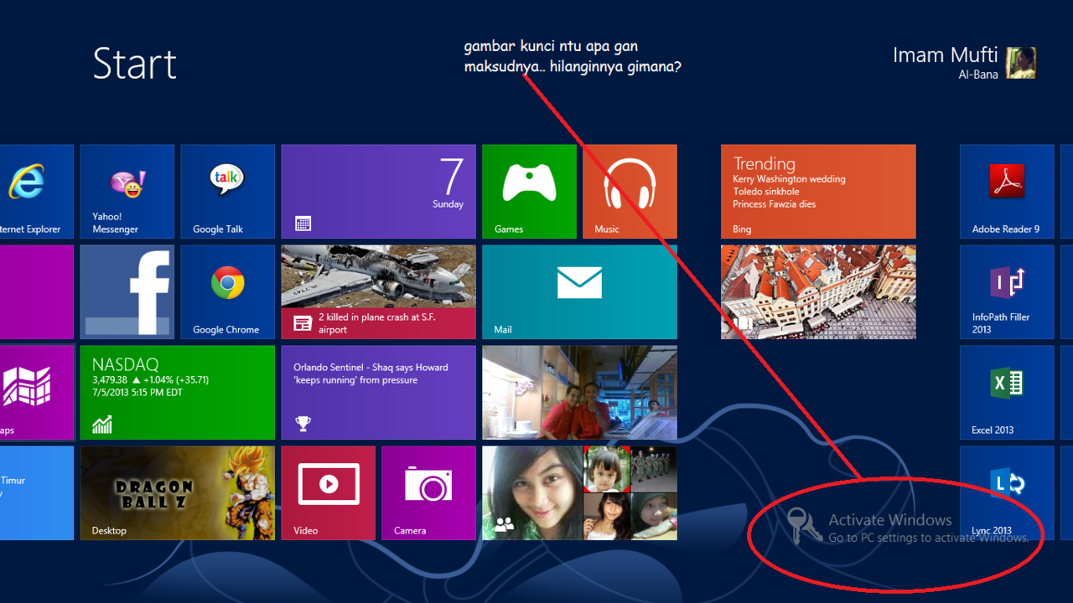1073x603 pixels.
Task: Open the Facebook tile
Action: tap(127, 292)
